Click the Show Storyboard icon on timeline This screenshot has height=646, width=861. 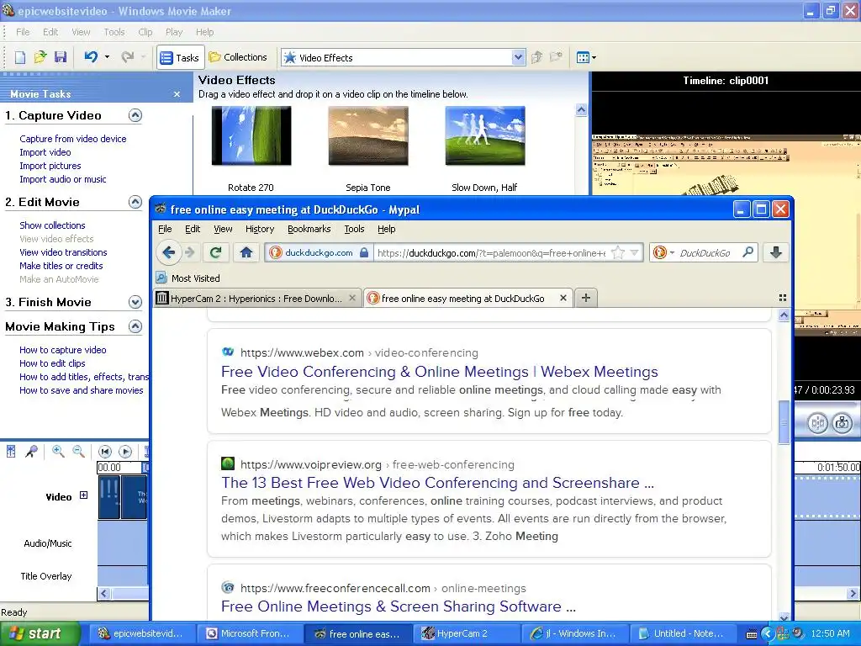pyautogui.click(x=10, y=452)
